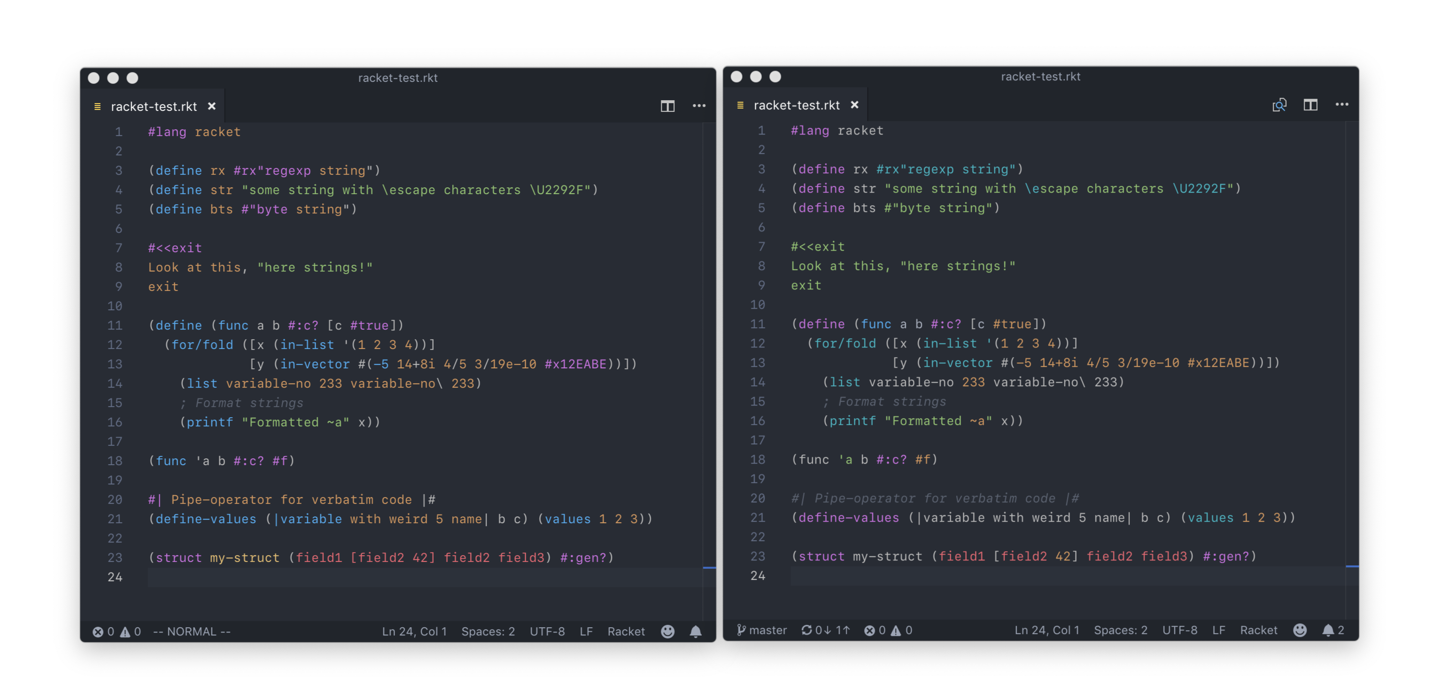1430x694 pixels.
Task: Change Racket language mode in left window
Action: 625,631
